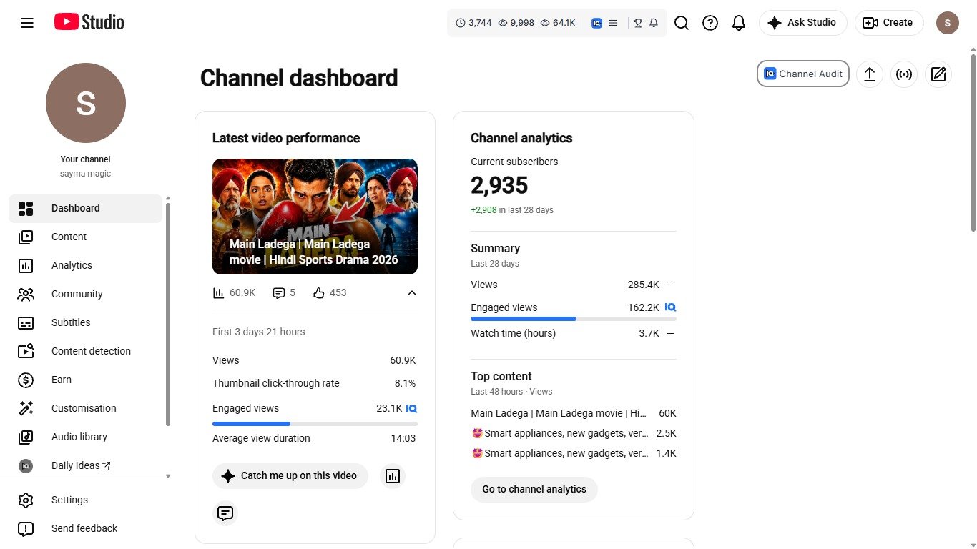
Task: Click the trophy icon in stats bar
Action: click(638, 23)
